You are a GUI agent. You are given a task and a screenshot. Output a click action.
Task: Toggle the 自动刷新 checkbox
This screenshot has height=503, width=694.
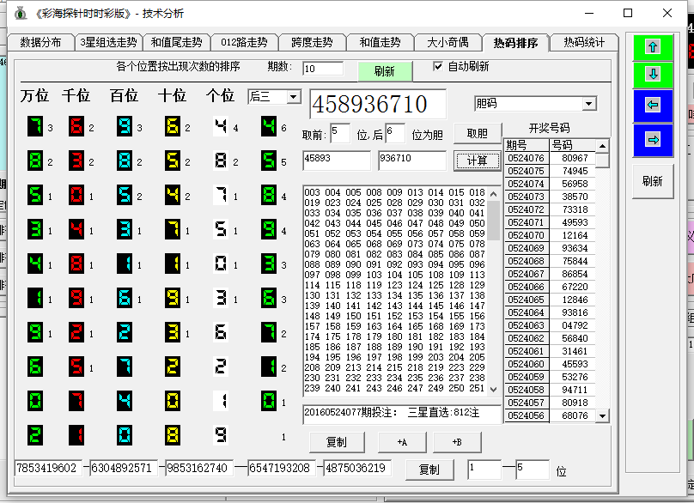click(438, 66)
